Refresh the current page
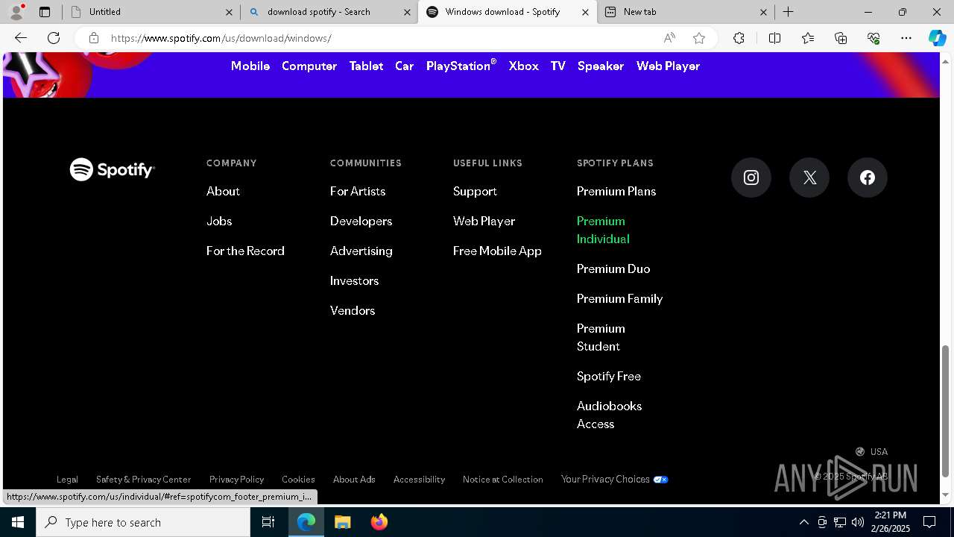 coord(54,38)
